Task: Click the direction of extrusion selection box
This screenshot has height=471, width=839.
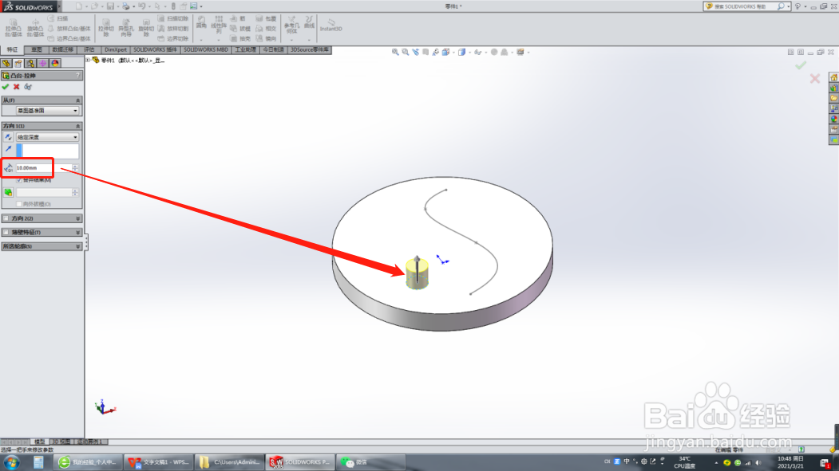Action: pyautogui.click(x=48, y=151)
